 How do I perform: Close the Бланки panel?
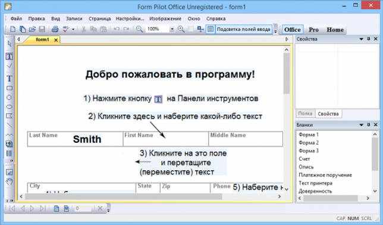coord(376,125)
